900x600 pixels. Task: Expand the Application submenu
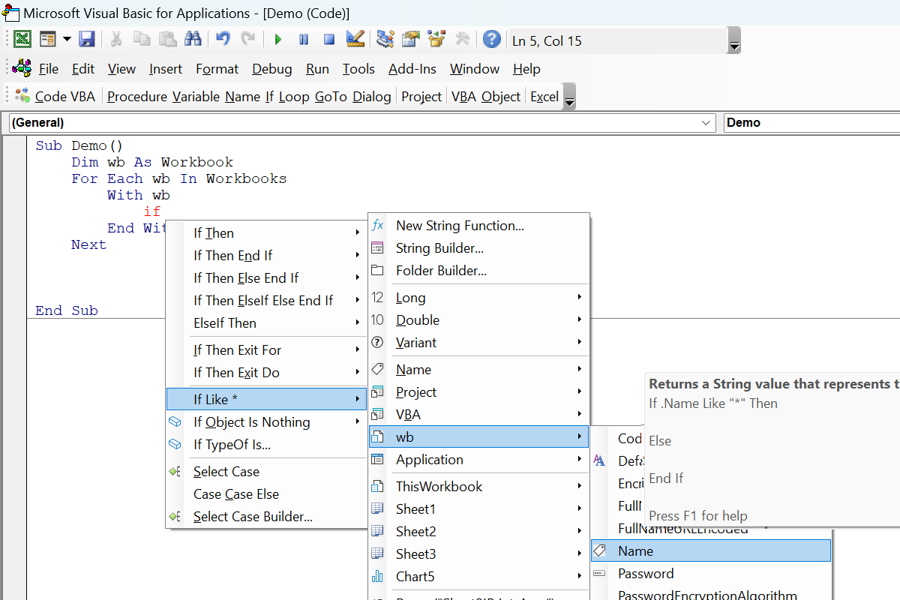[479, 460]
